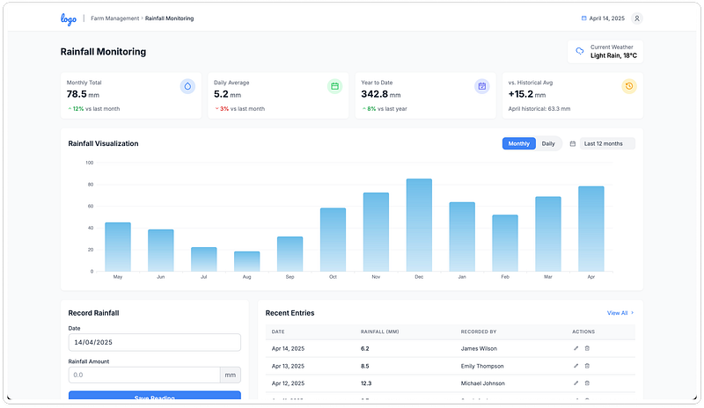704x408 pixels.
Task: Click the calendar icon beside Last 12 months
Action: [x=573, y=143]
